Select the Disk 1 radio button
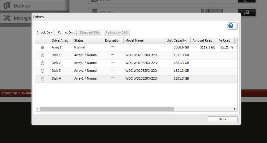 pos(43,55)
